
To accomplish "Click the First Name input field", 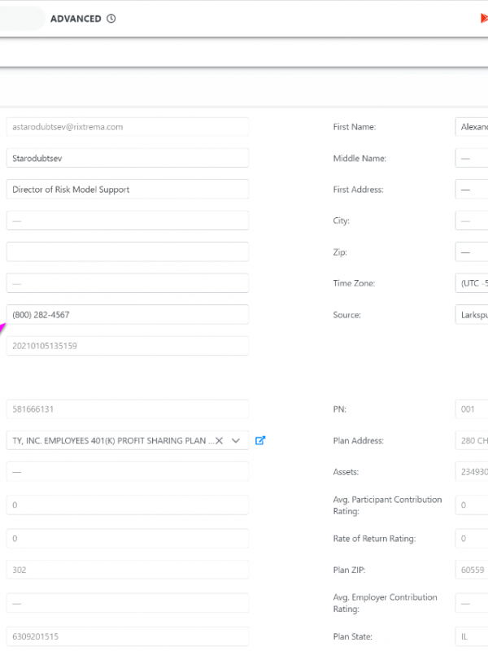I will [472, 127].
